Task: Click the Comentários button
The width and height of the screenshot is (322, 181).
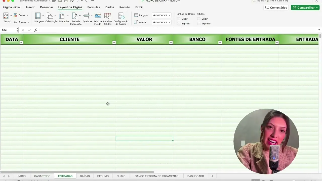Action: (x=276, y=8)
